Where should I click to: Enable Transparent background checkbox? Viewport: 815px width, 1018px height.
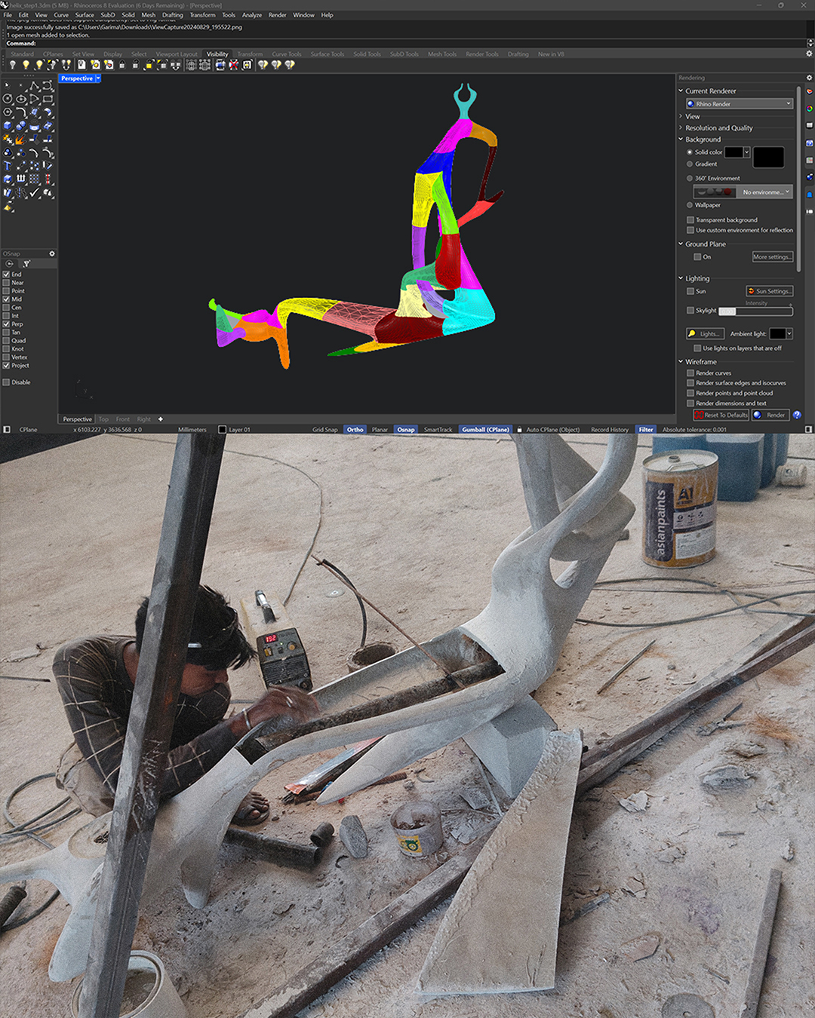click(x=690, y=220)
